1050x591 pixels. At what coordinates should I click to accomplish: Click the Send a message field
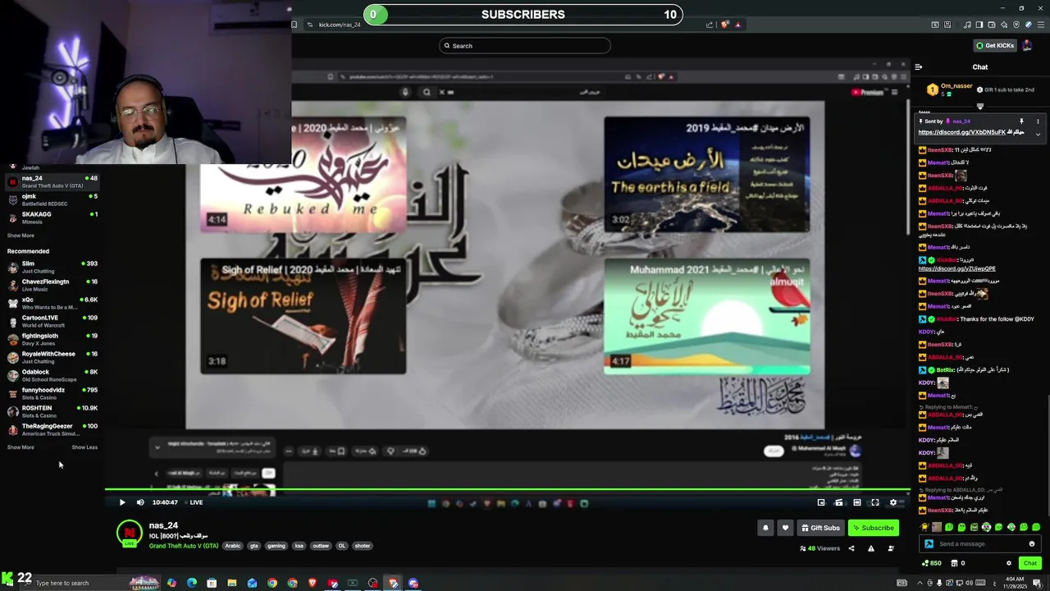(x=980, y=543)
